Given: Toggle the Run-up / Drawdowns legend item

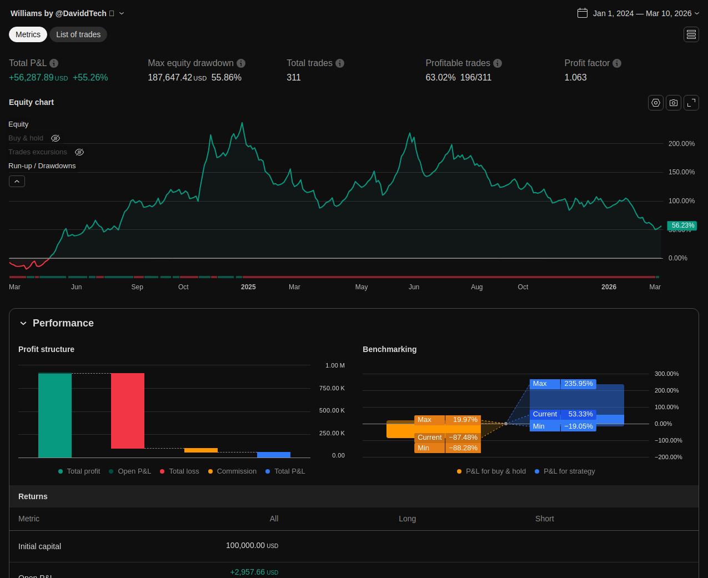Looking at the screenshot, I should coord(42,166).
